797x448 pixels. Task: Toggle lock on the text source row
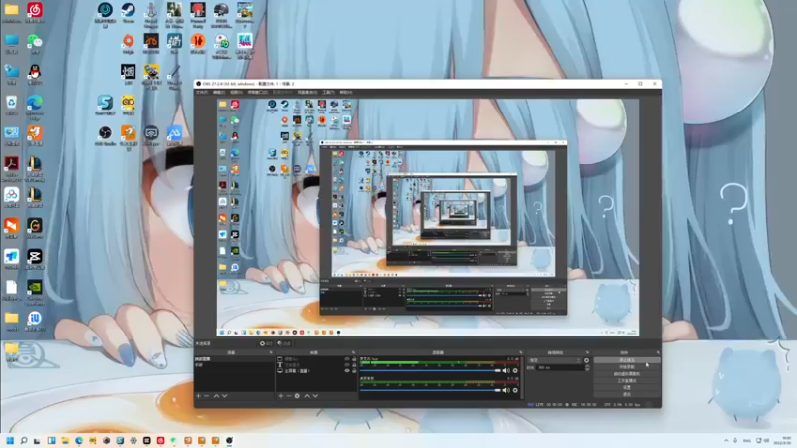[354, 365]
